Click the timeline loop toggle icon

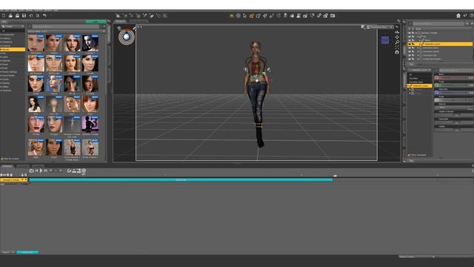[x=31, y=171]
